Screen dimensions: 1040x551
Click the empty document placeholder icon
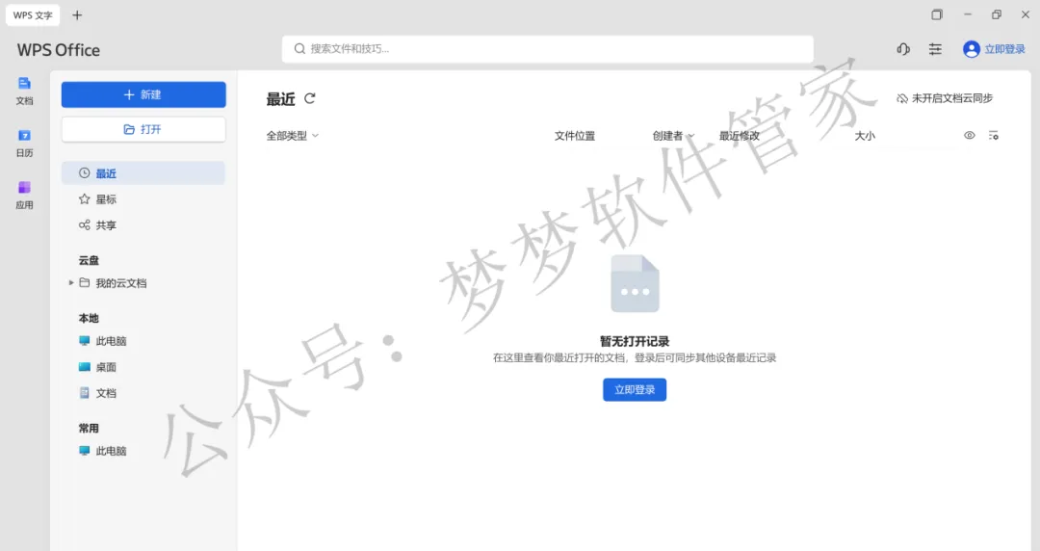635,283
